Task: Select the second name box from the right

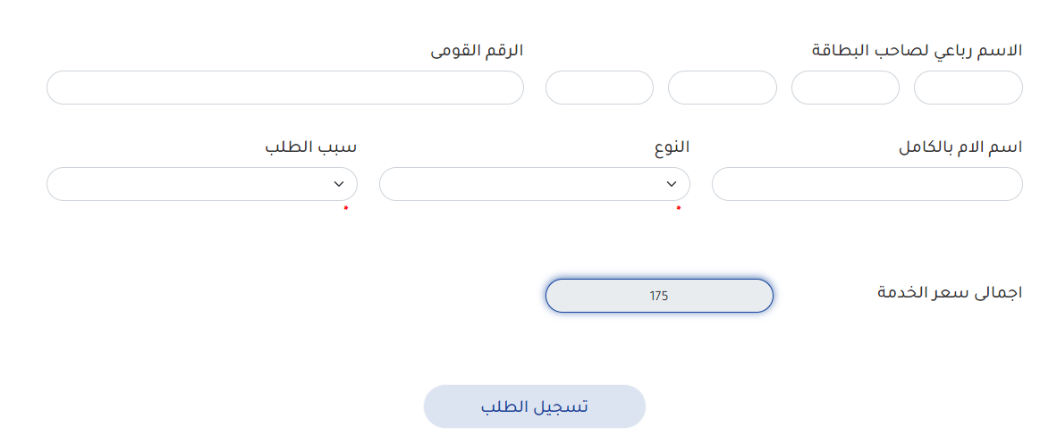Action: pyautogui.click(x=845, y=88)
